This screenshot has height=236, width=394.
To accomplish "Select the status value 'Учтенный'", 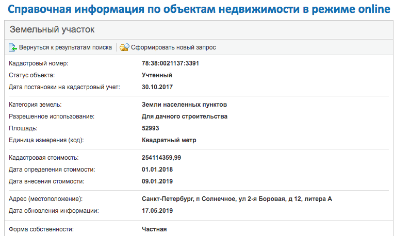I will [x=157, y=75].
